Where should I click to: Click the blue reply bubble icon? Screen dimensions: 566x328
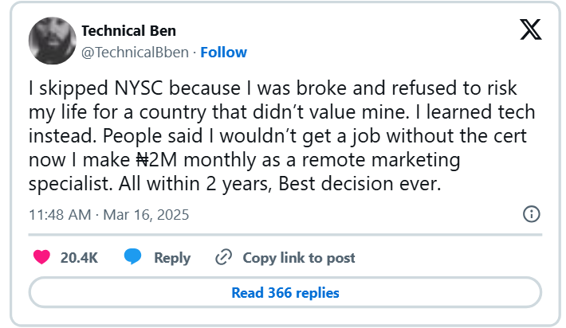(x=133, y=257)
